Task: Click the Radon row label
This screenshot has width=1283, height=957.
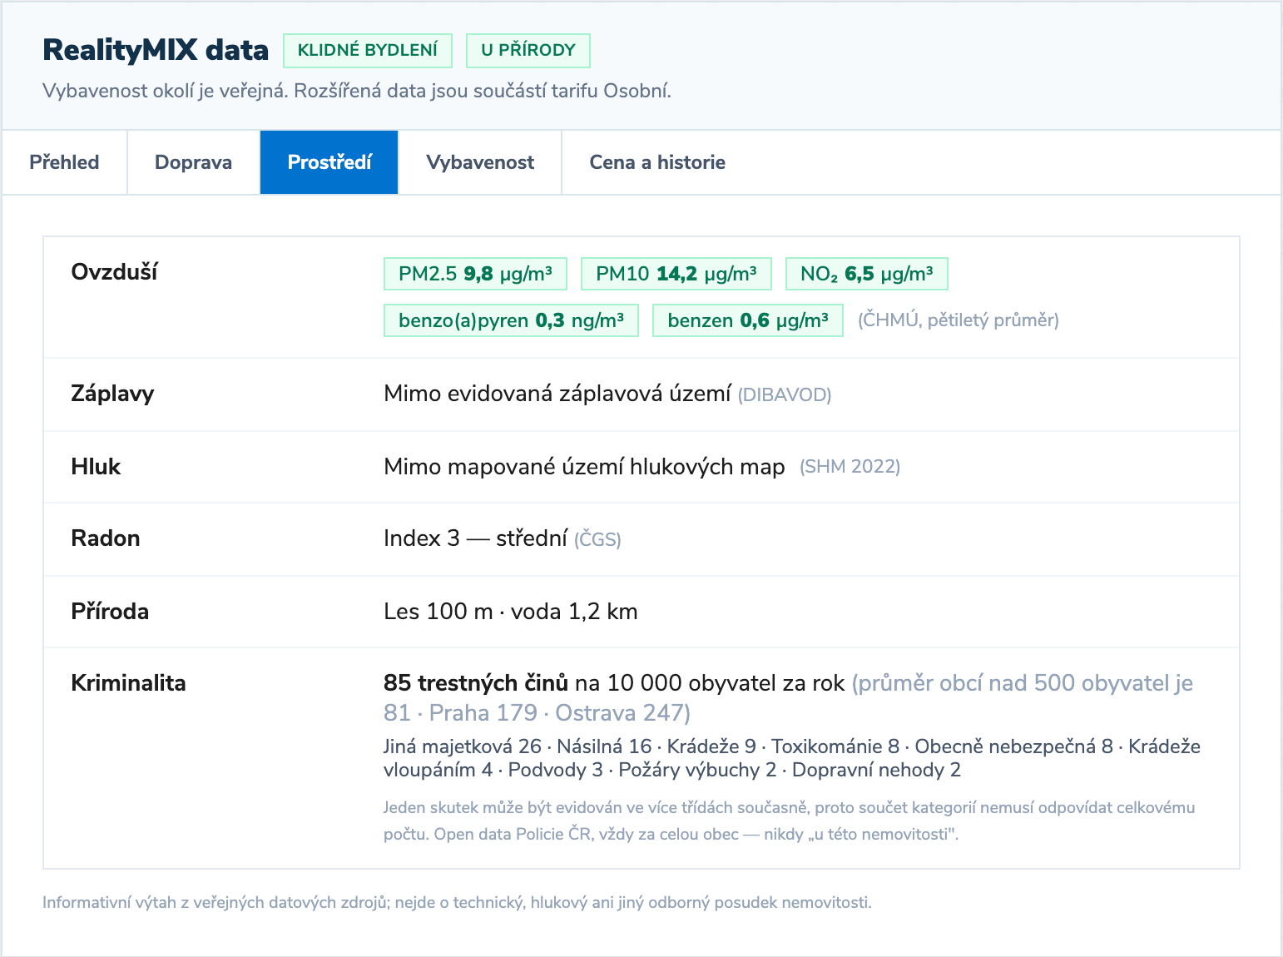Action: [106, 538]
